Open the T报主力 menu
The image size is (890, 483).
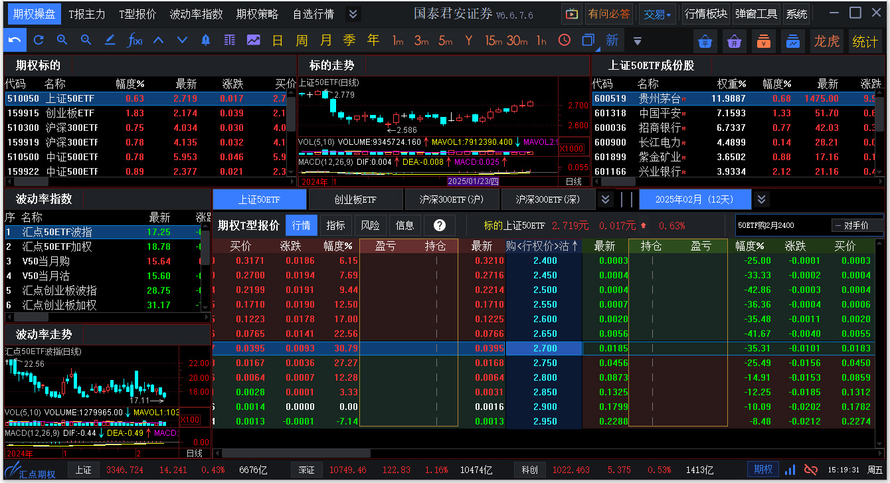87,14
